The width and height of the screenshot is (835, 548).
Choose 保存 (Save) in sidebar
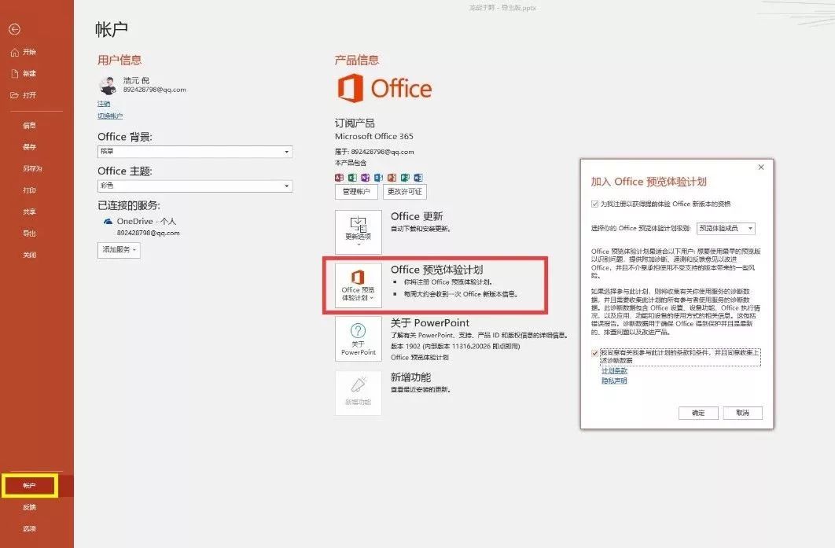tap(29, 147)
